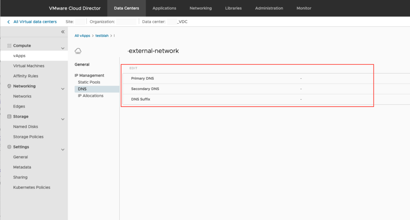Click the VMware Cloud Director title
The height and width of the screenshot is (220, 410).
(74, 8)
